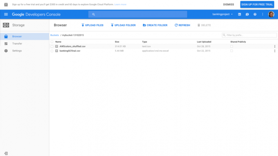278x156 pixels.
Task: Open top bar three-dot settings menu
Action: pyautogui.click(x=263, y=14)
